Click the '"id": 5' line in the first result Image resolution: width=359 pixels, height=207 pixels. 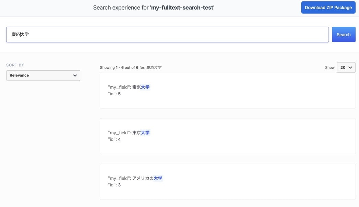point(114,94)
